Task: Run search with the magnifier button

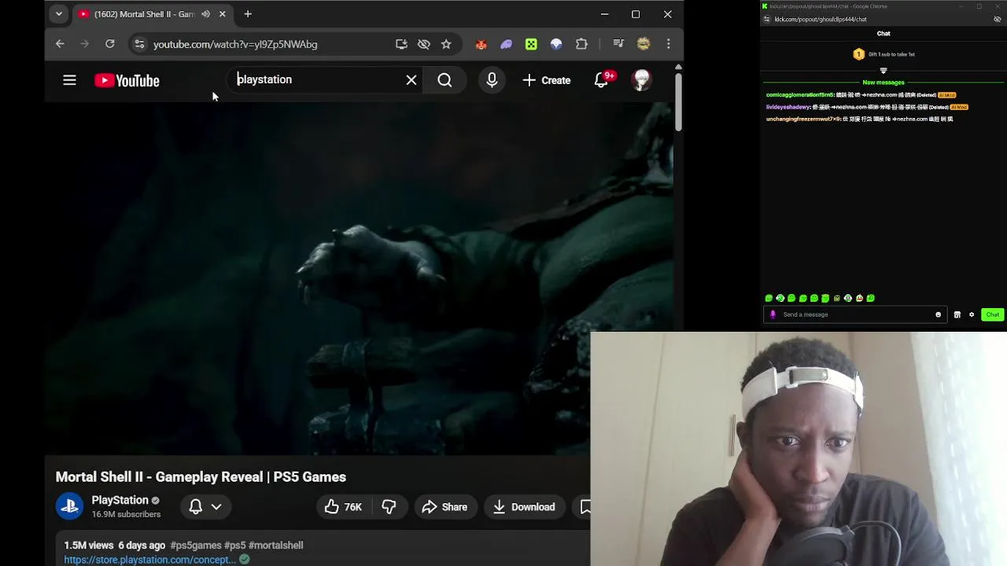Action: [x=444, y=80]
